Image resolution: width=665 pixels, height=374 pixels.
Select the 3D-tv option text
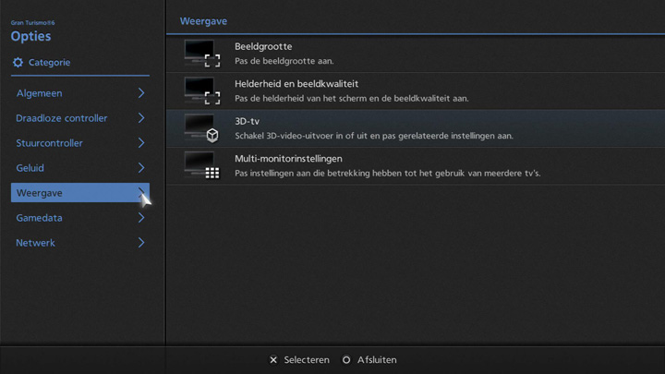pos(247,122)
